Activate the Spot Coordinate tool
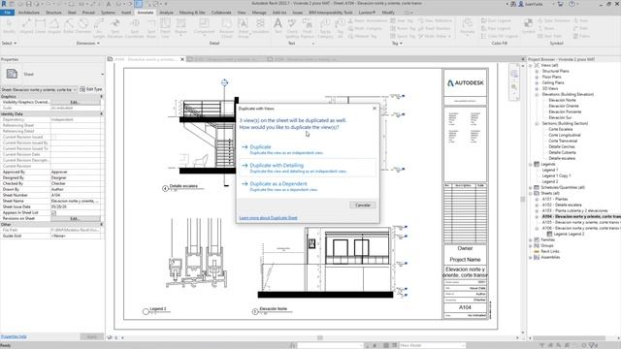This screenshot has height=349, width=621. [135, 28]
